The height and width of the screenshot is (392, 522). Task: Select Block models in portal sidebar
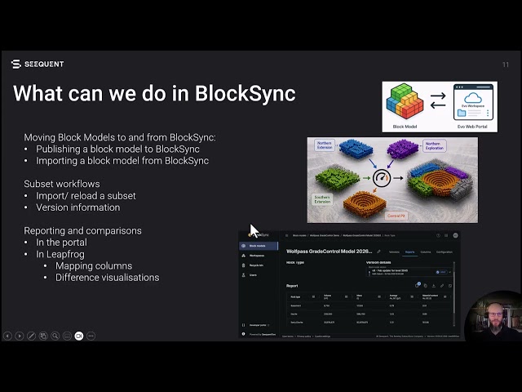click(x=259, y=246)
